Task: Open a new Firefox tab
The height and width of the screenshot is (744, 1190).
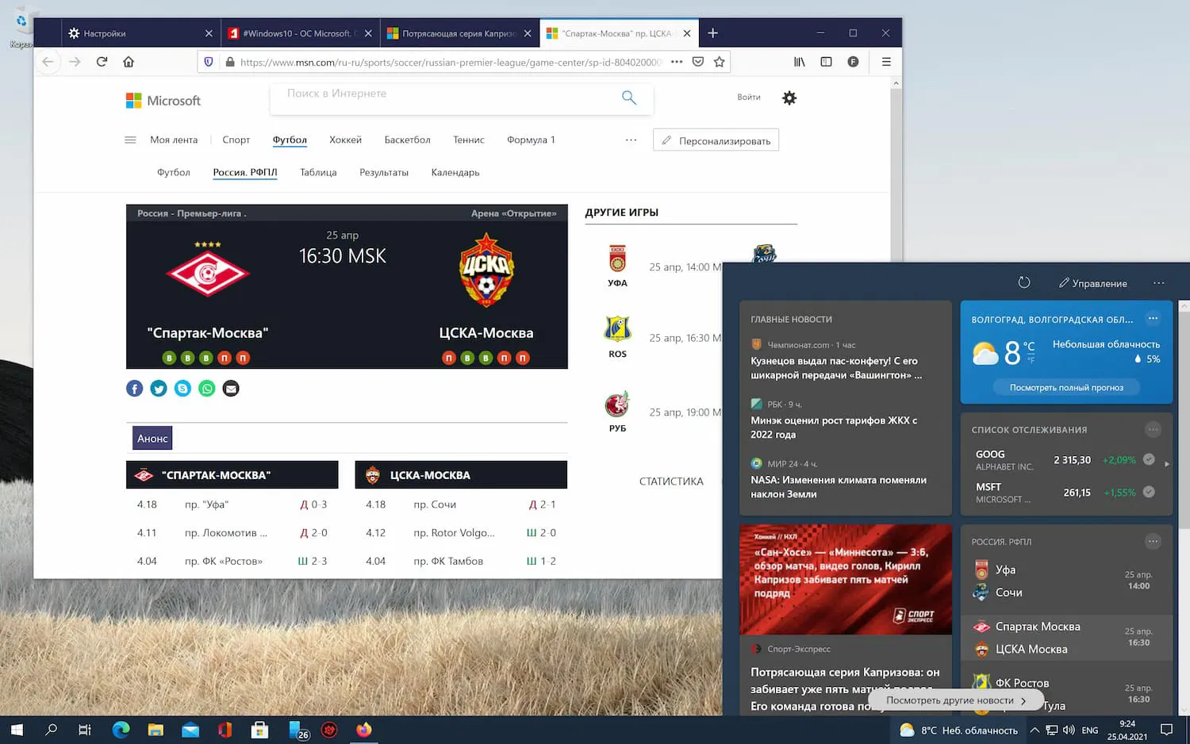Action: [712, 33]
